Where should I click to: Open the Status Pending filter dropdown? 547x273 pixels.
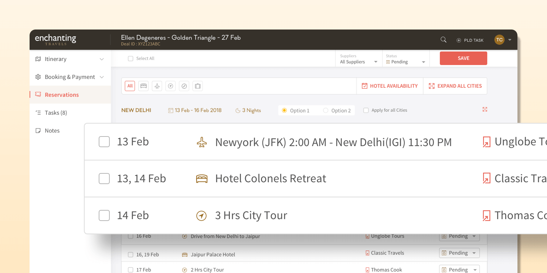pyautogui.click(x=405, y=62)
